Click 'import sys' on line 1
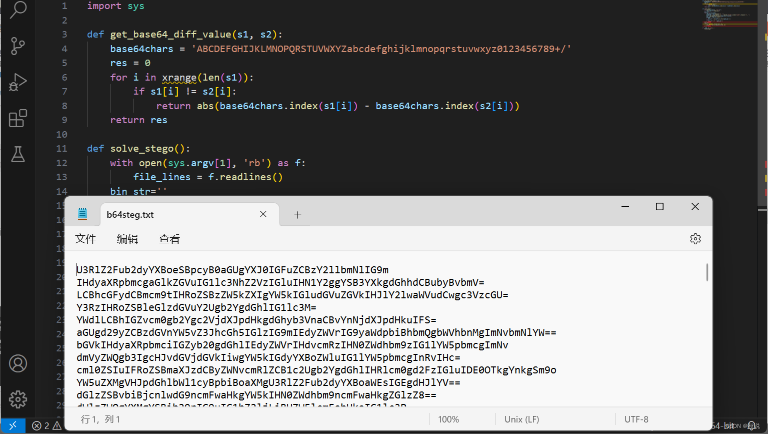Screen dimensions: 768x434 click(115, 6)
